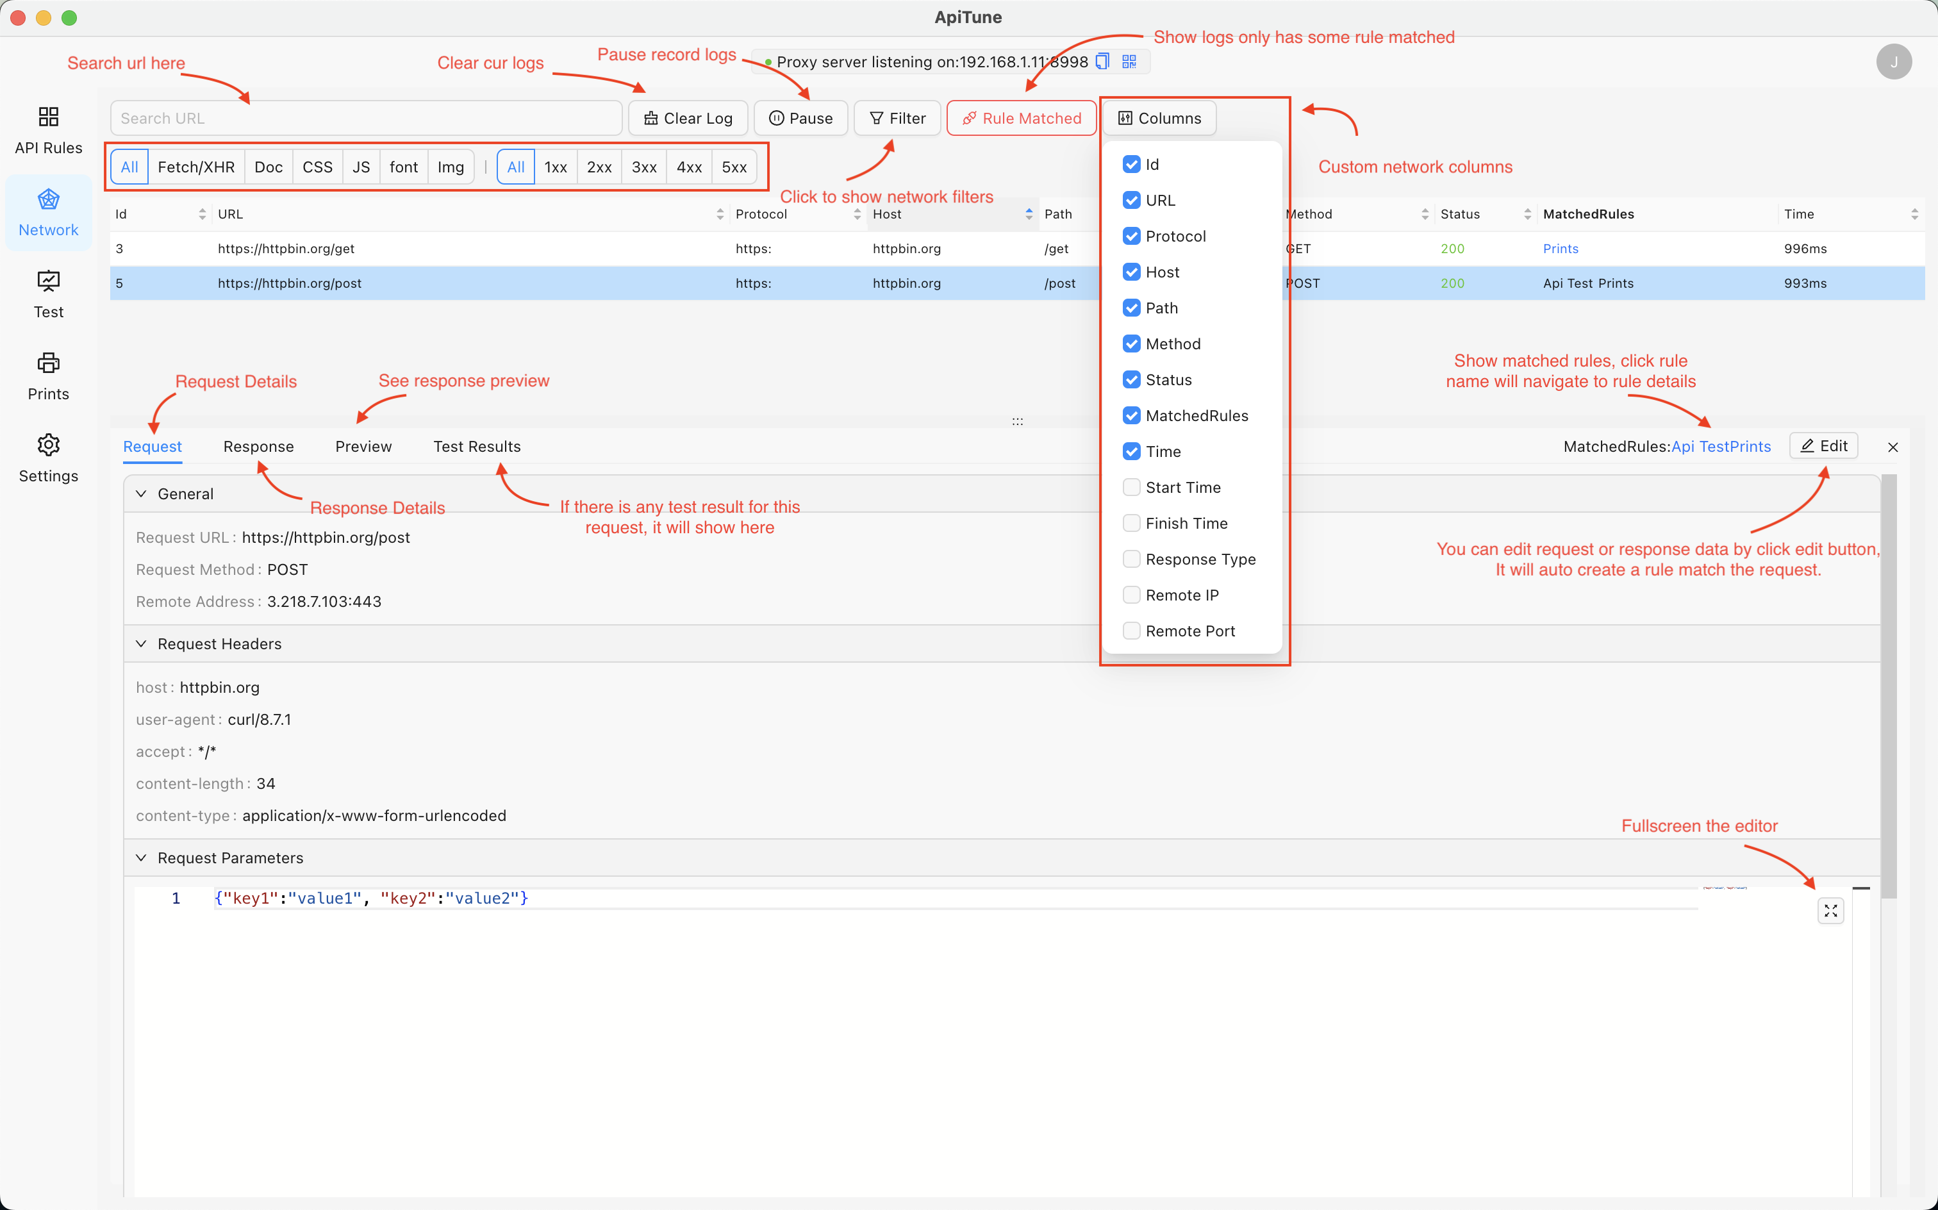Show proxy QR code icon
The image size is (1938, 1210).
(x=1129, y=62)
